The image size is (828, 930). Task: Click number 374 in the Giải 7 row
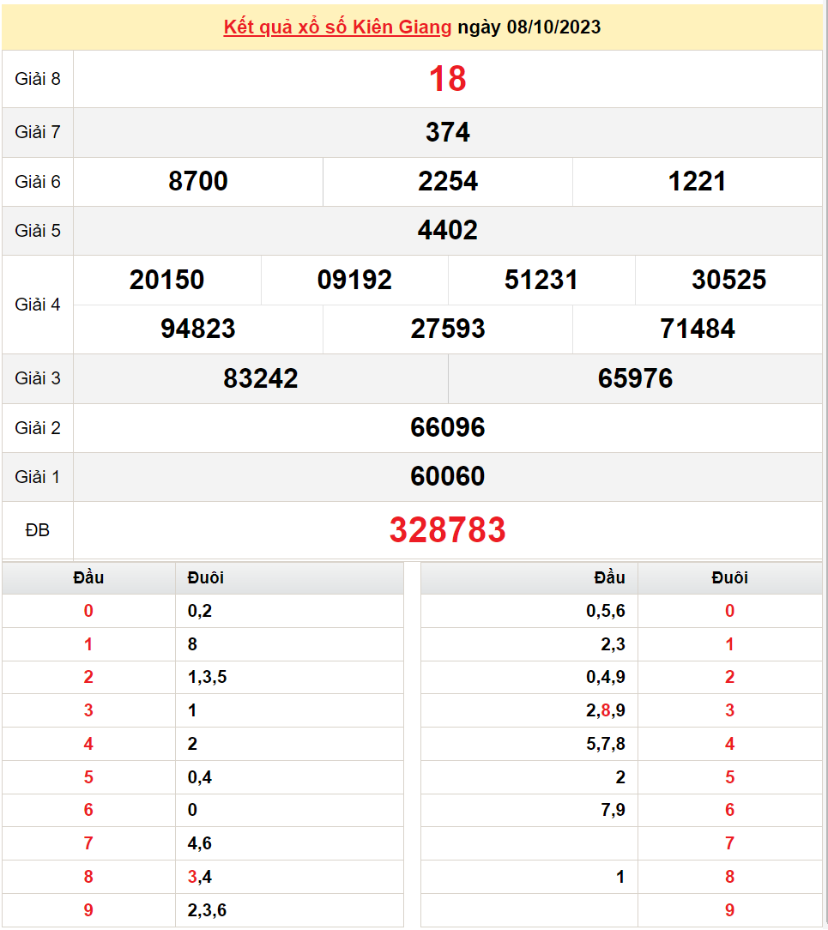[450, 132]
